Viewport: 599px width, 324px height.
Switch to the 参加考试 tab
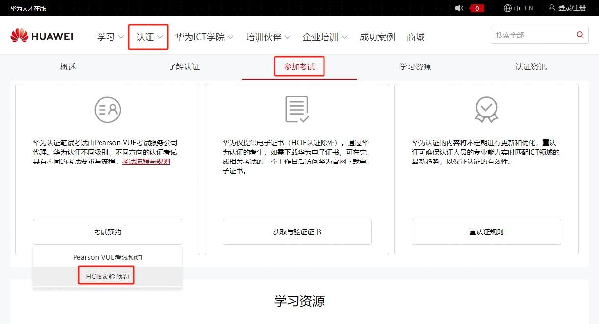[x=299, y=67]
